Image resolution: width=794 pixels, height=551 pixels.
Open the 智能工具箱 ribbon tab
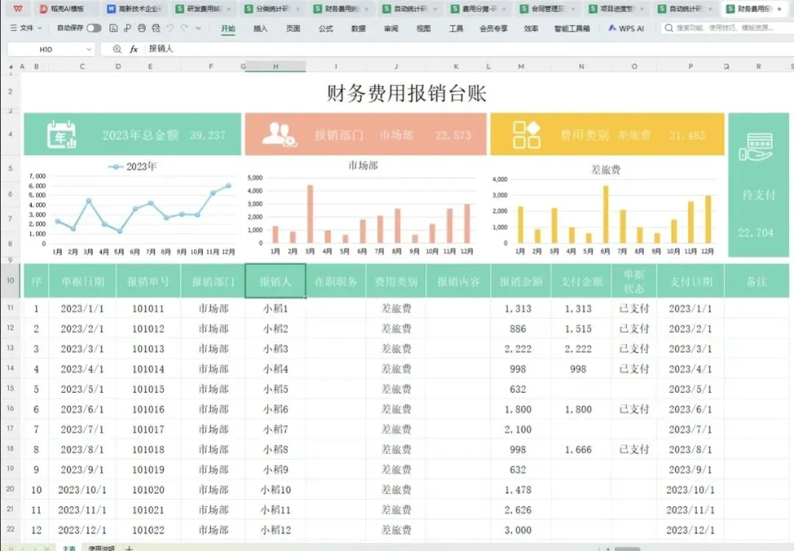point(572,29)
